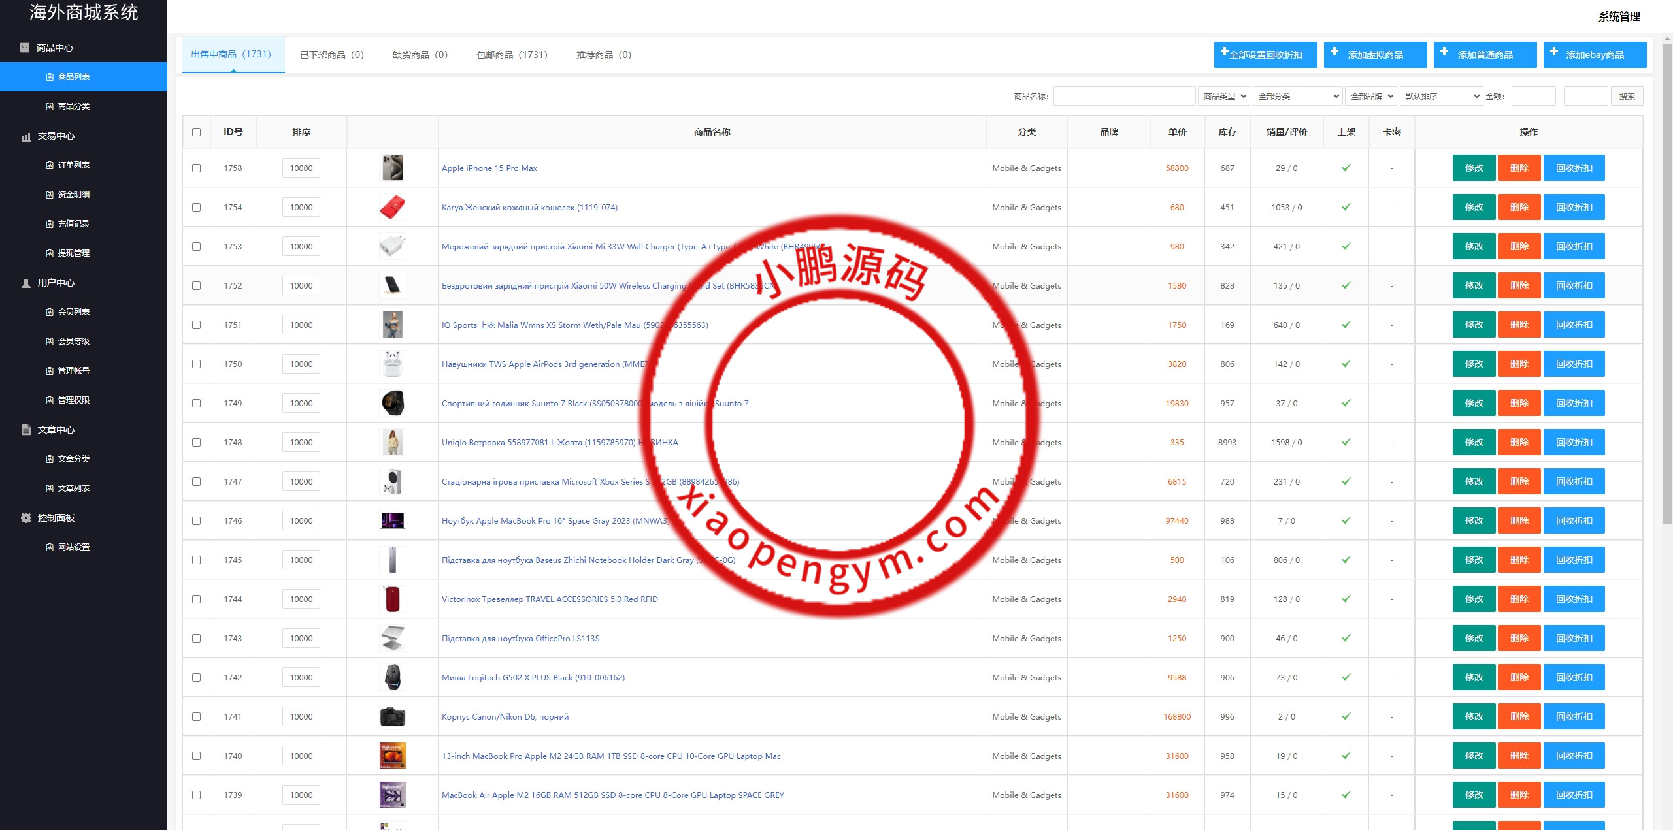The height and width of the screenshot is (830, 1673).
Task: Open the 推荐商品 tab
Action: [603, 55]
